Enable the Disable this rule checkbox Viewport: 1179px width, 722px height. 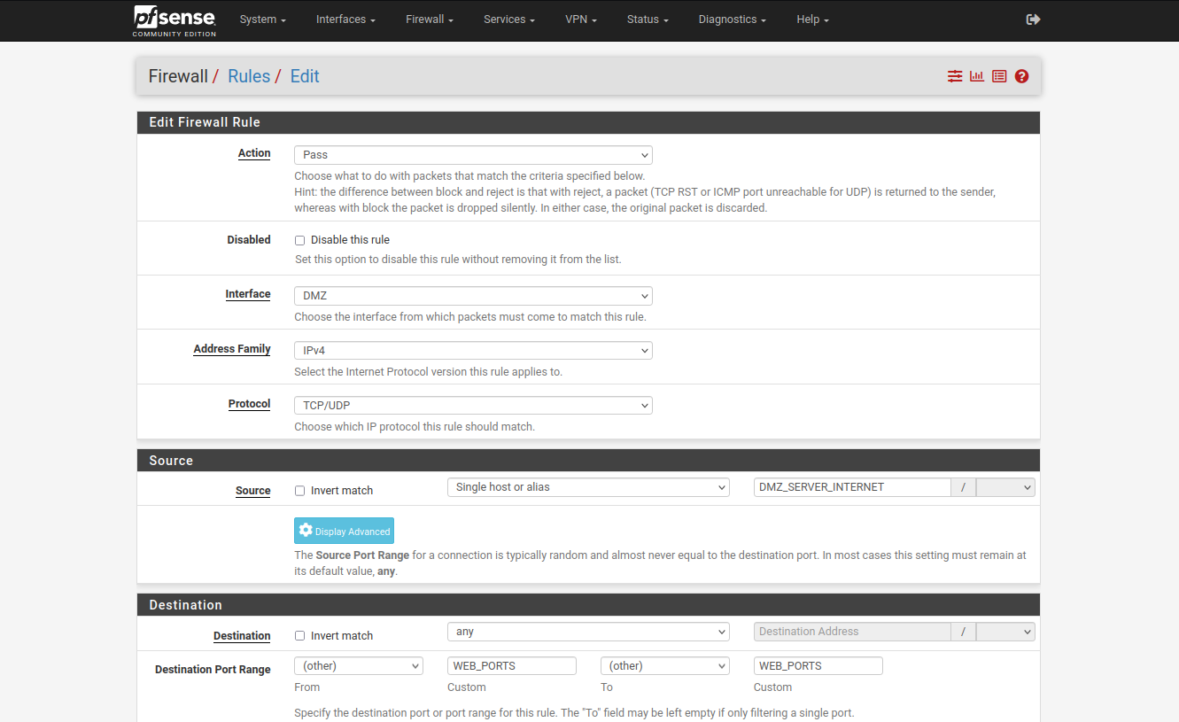(x=299, y=240)
